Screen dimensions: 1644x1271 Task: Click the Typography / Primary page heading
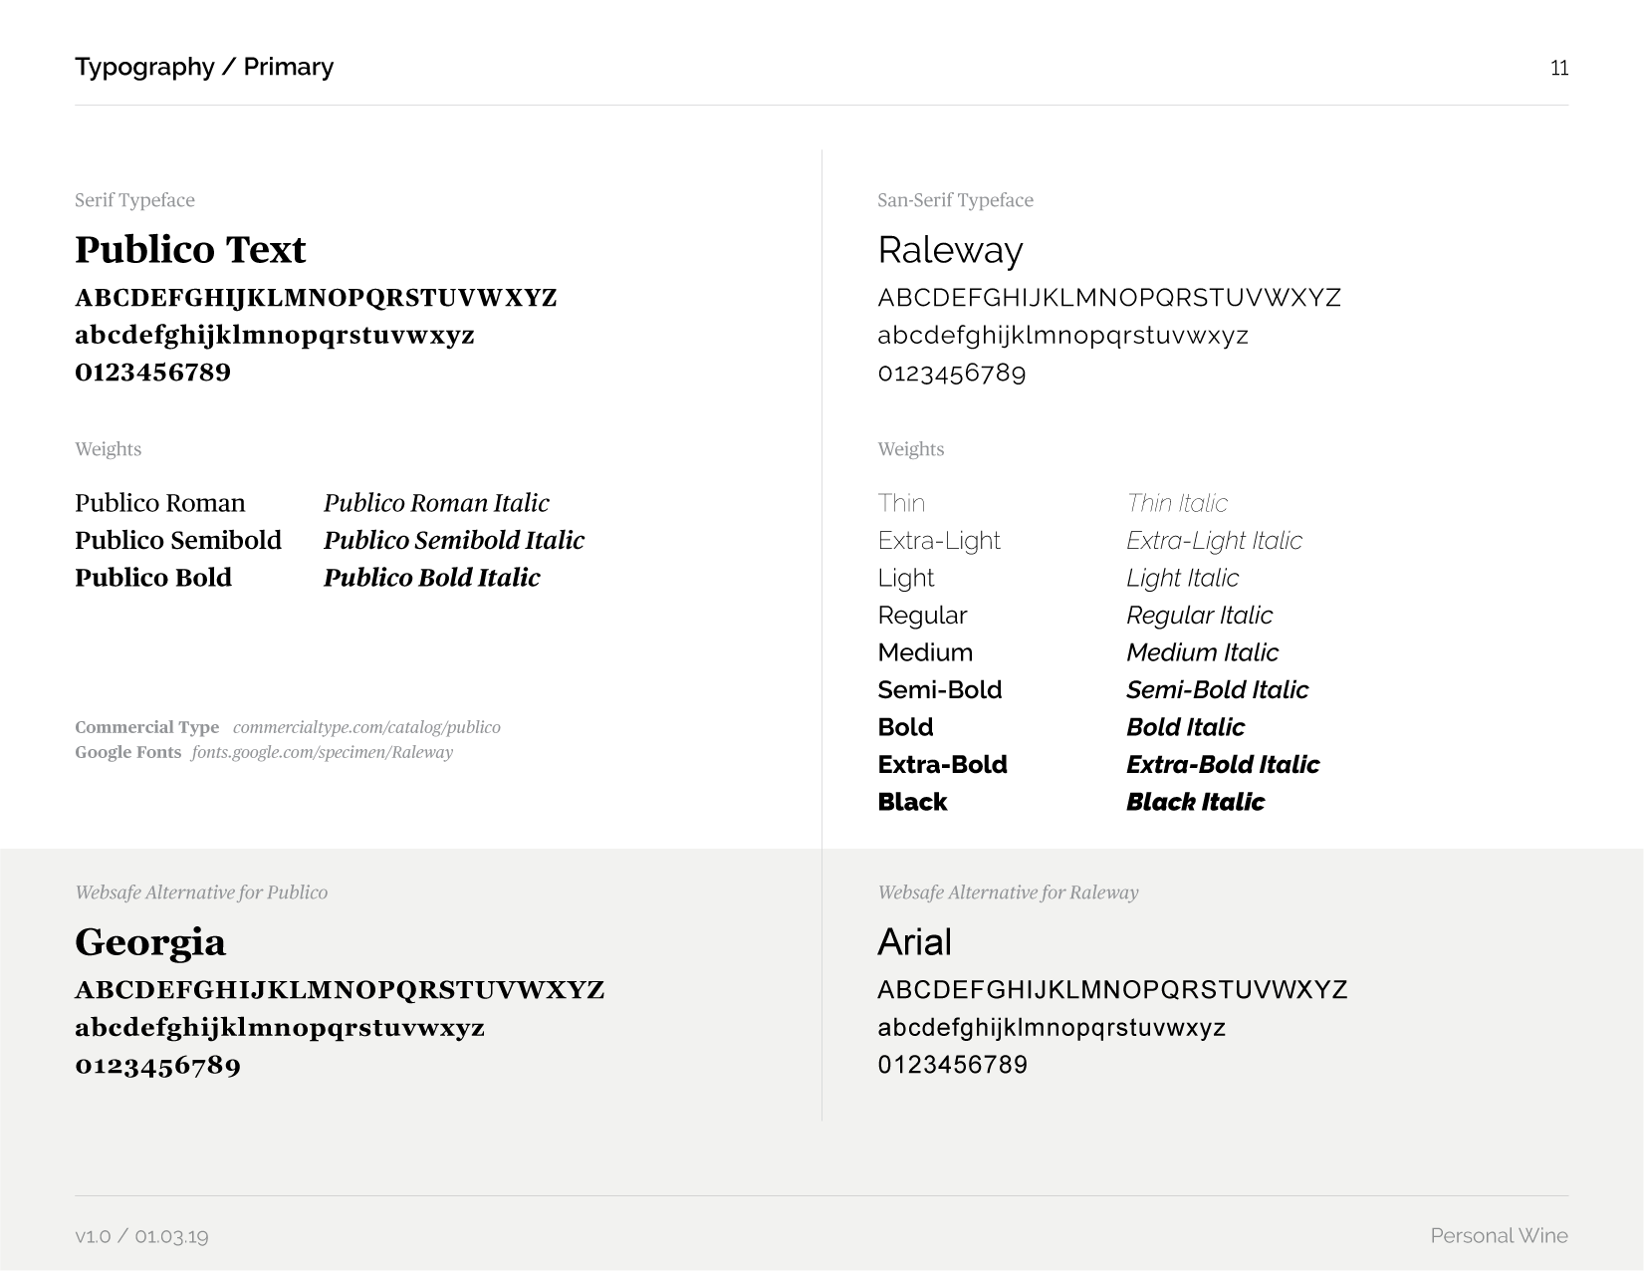tap(204, 67)
